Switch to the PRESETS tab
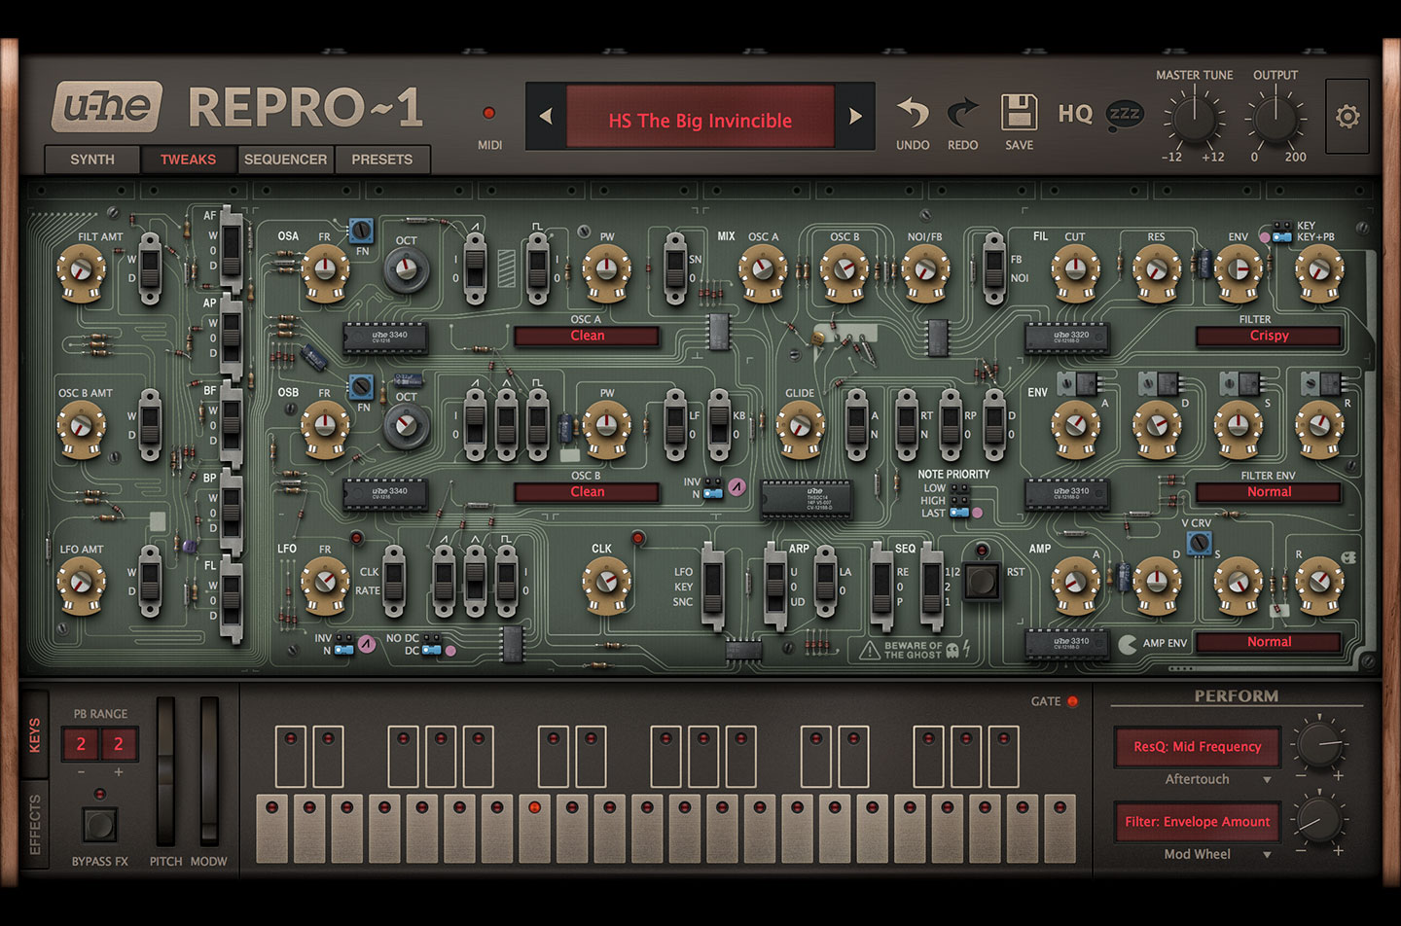 (381, 160)
